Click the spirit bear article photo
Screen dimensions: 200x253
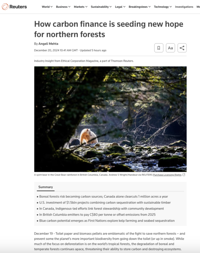pyautogui.click(x=110, y=119)
